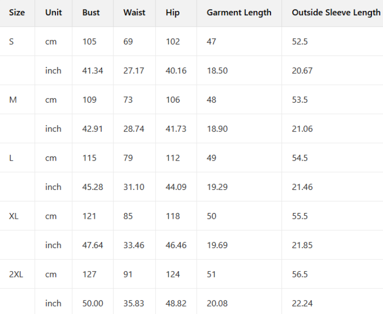Click the sleeve length value 56.5

pyautogui.click(x=300, y=274)
